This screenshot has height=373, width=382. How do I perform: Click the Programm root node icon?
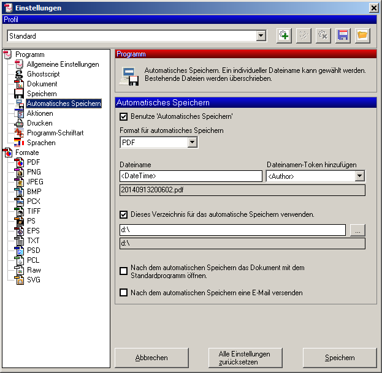point(7,55)
